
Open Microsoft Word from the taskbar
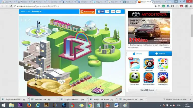click(x=116, y=105)
